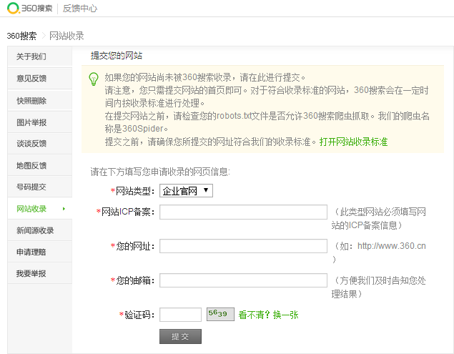Viewport: 454px width, 354px height.
Task: Focus the 网站ICP备案 input field
Action: [243, 212]
